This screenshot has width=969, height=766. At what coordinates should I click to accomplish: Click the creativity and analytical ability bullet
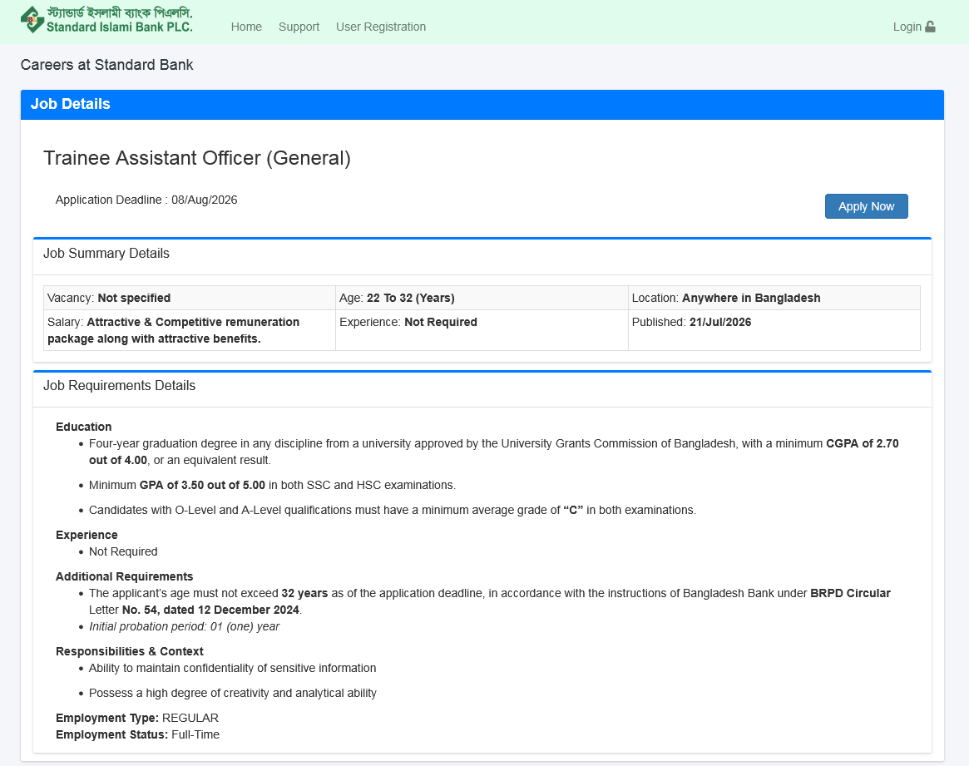click(x=232, y=693)
